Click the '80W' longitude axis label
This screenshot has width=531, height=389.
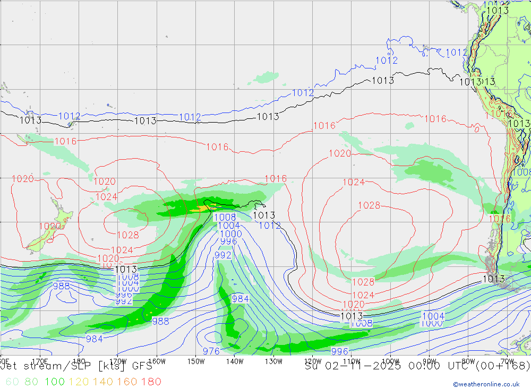468,361
